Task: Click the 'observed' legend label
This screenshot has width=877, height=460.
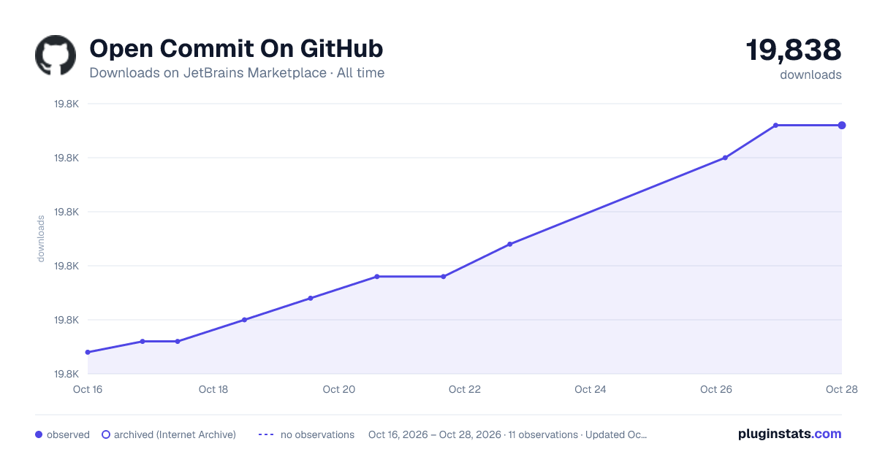Action: (x=68, y=434)
